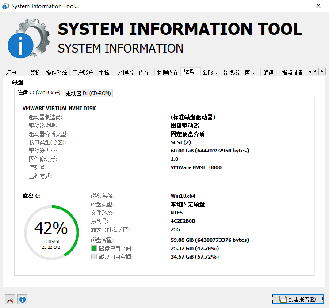Open the 用户账户 tab
Screen dimensions: 329x308
click(x=83, y=72)
